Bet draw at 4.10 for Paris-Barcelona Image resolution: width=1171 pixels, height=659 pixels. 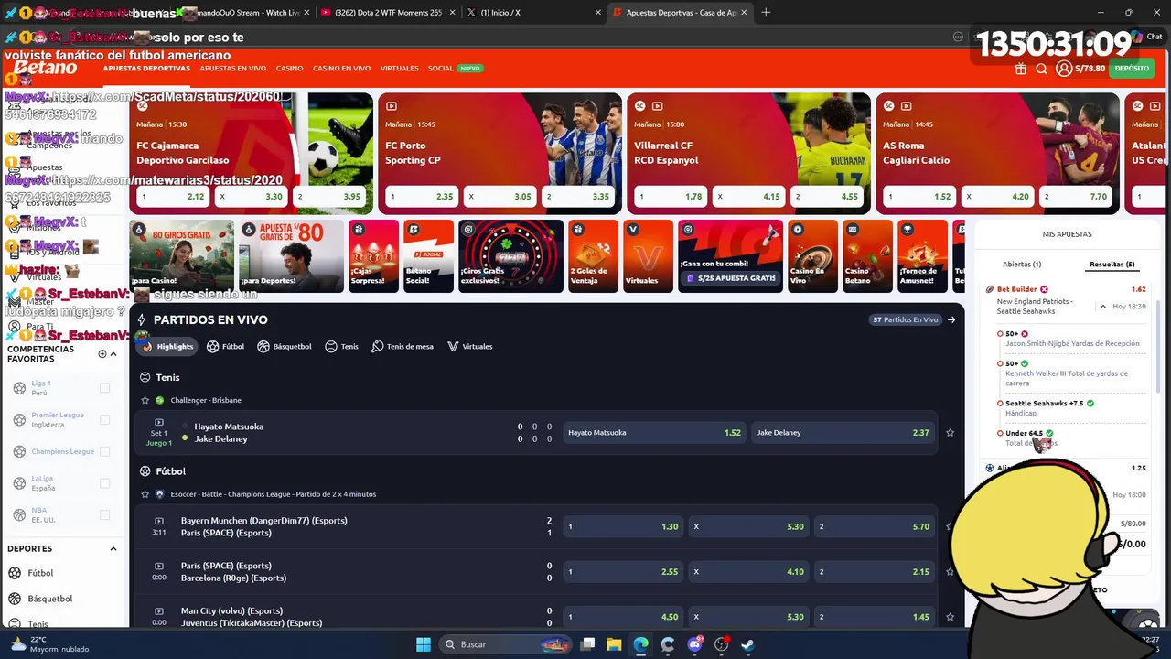pos(749,572)
